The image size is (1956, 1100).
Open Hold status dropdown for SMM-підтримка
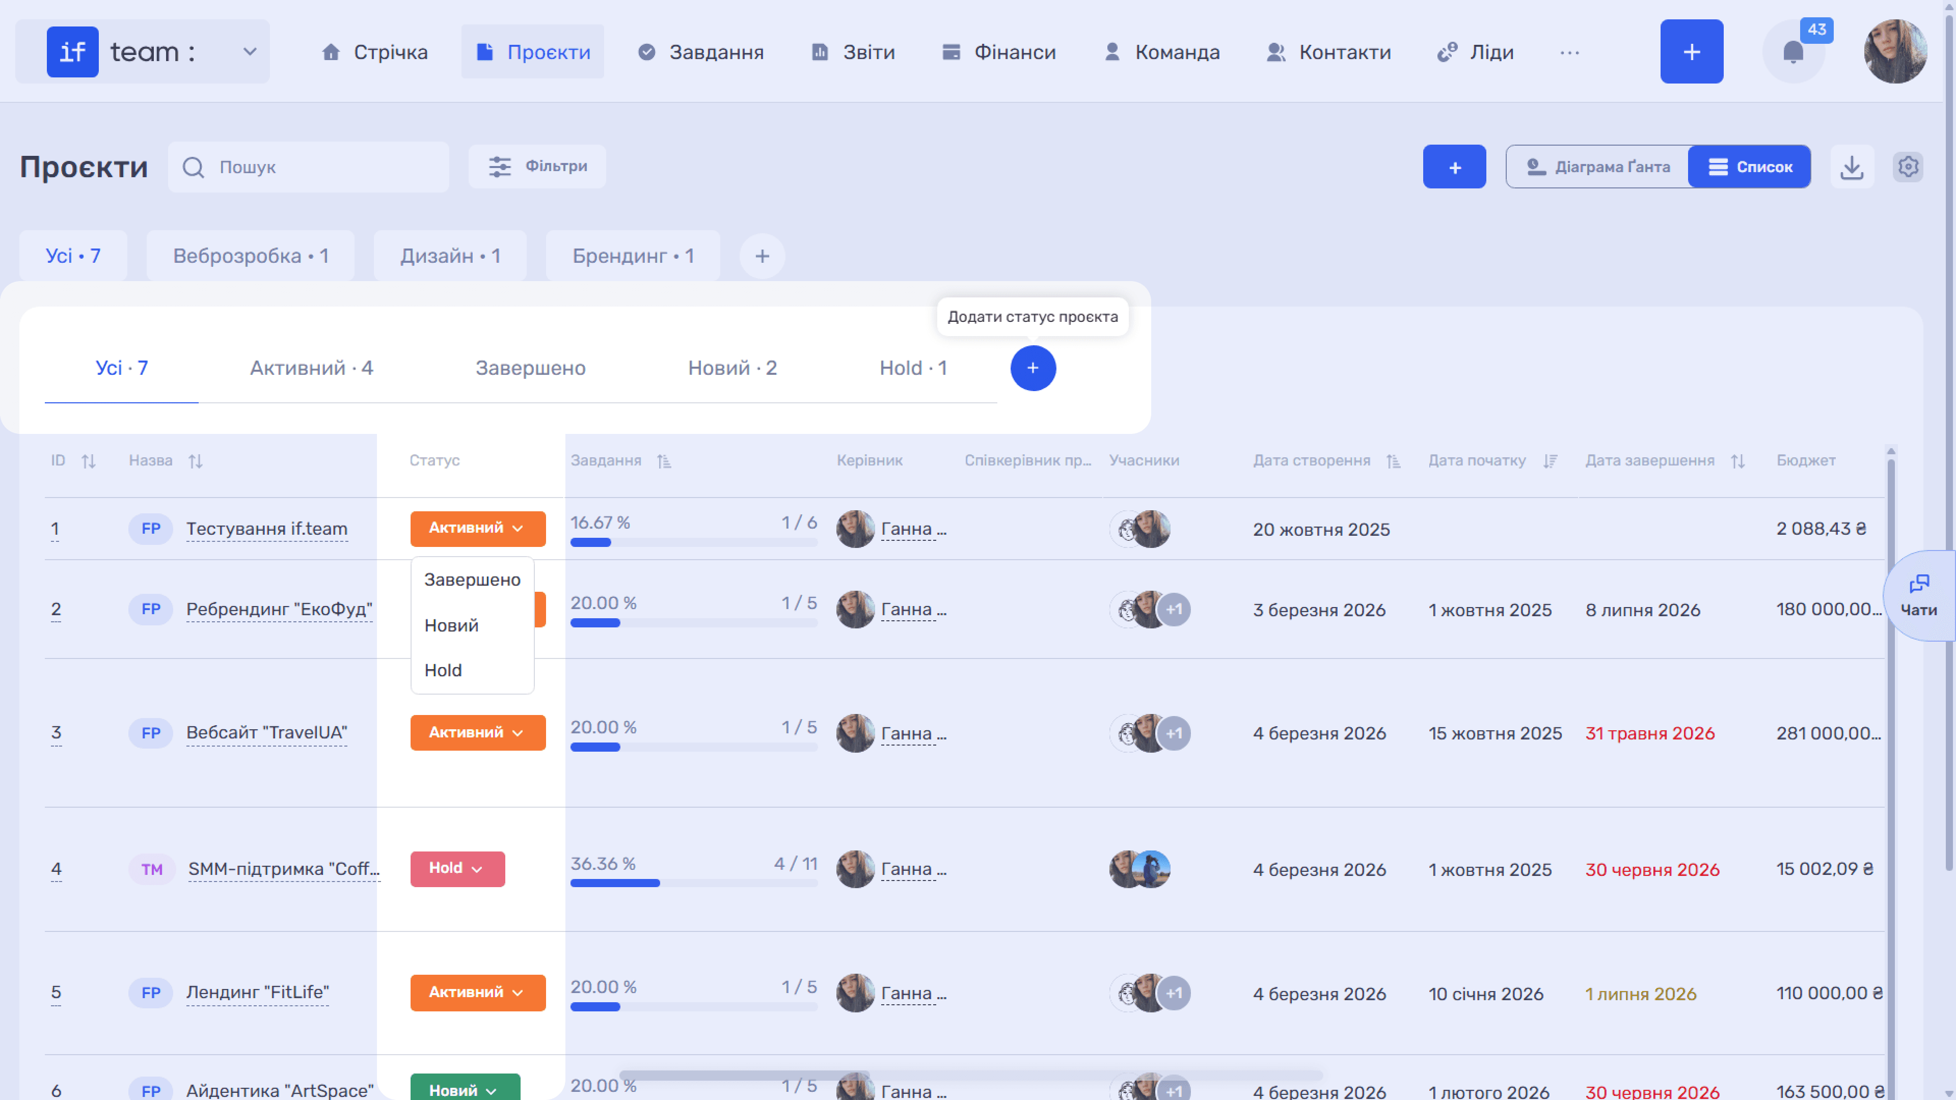(457, 868)
